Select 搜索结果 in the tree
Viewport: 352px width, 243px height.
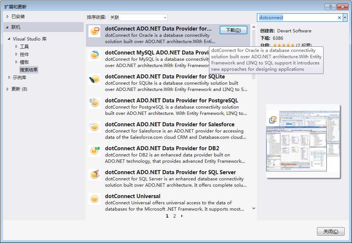tap(29, 70)
